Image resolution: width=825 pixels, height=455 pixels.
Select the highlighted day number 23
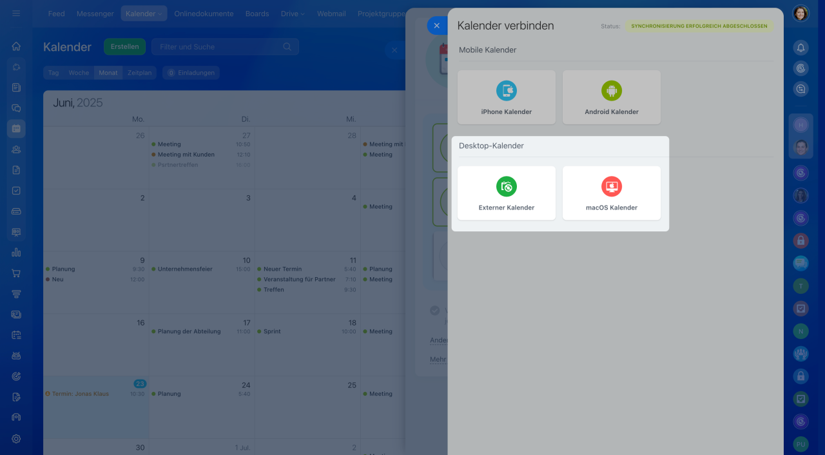[140, 383]
